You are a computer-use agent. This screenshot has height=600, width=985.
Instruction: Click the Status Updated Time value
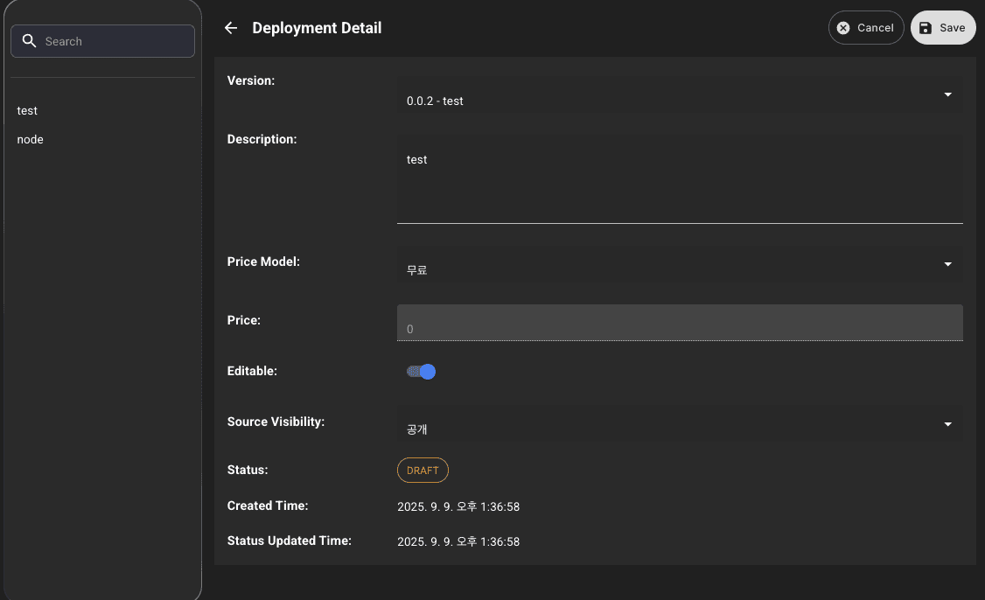point(458,541)
